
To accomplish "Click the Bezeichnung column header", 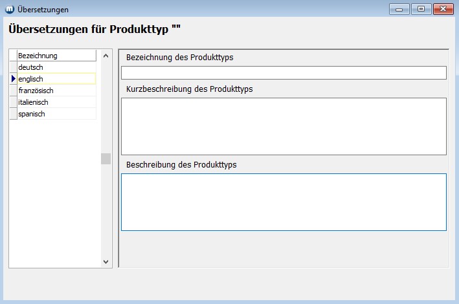I will click(56, 56).
